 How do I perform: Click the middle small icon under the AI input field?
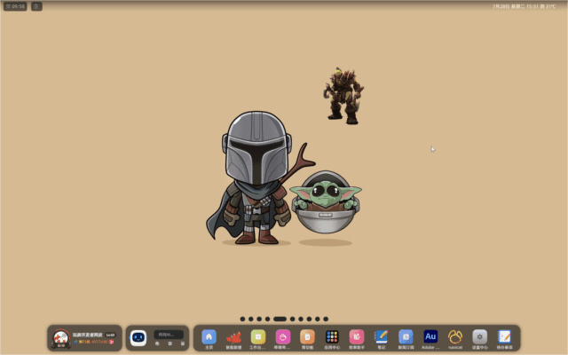[170, 343]
